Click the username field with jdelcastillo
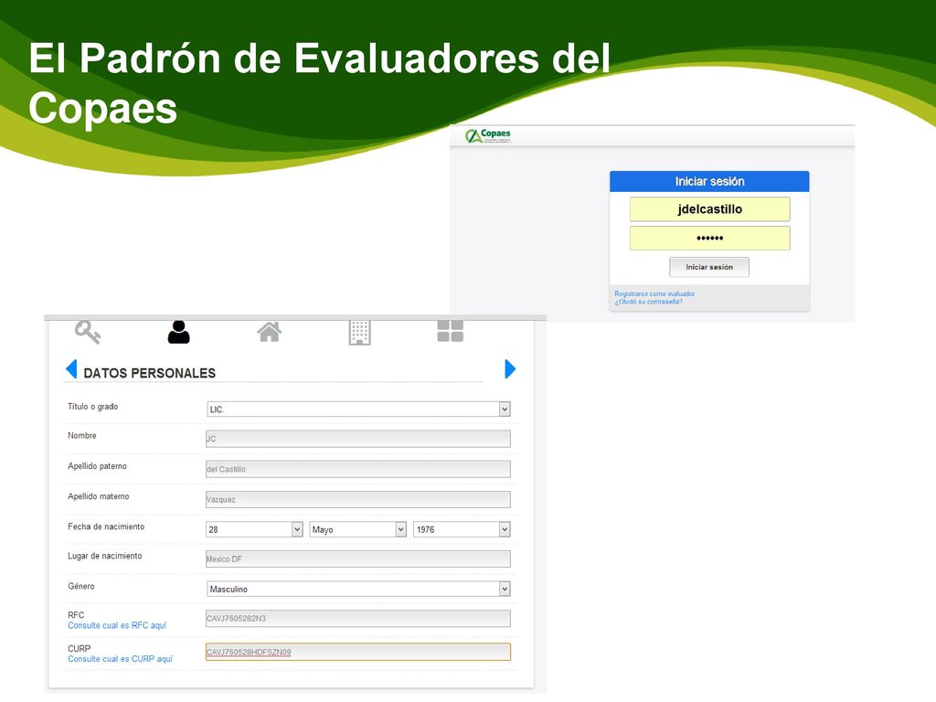This screenshot has width=936, height=702. 709,209
